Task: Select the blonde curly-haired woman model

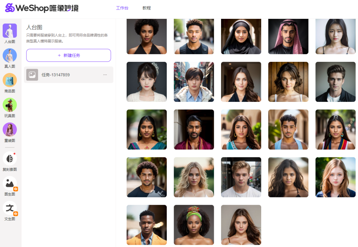Action: [194, 177]
